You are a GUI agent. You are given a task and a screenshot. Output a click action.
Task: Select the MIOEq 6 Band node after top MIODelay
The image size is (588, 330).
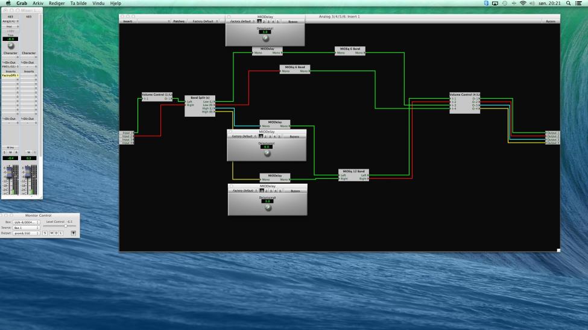(x=350, y=51)
